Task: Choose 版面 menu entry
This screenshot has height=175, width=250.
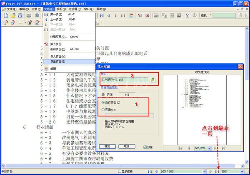Action: 69,69
